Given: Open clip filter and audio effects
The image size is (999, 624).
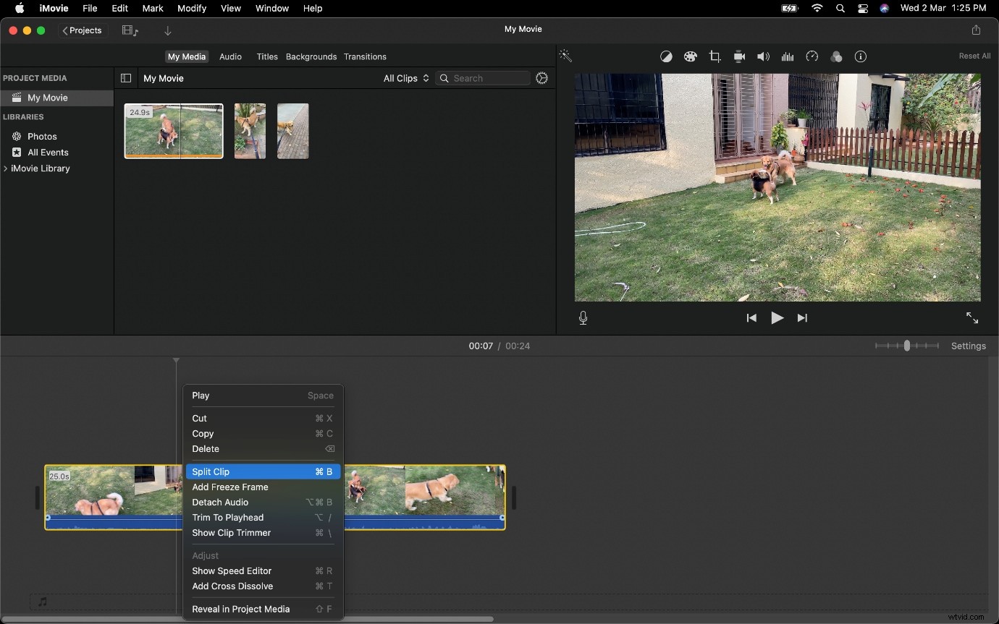Looking at the screenshot, I should (x=836, y=56).
